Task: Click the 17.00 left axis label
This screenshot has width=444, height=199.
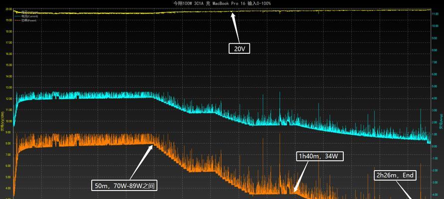Action: (x=8, y=43)
